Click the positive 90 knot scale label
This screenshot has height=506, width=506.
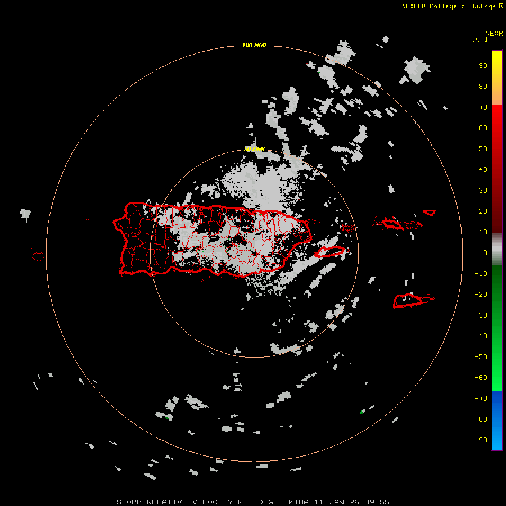click(483, 66)
